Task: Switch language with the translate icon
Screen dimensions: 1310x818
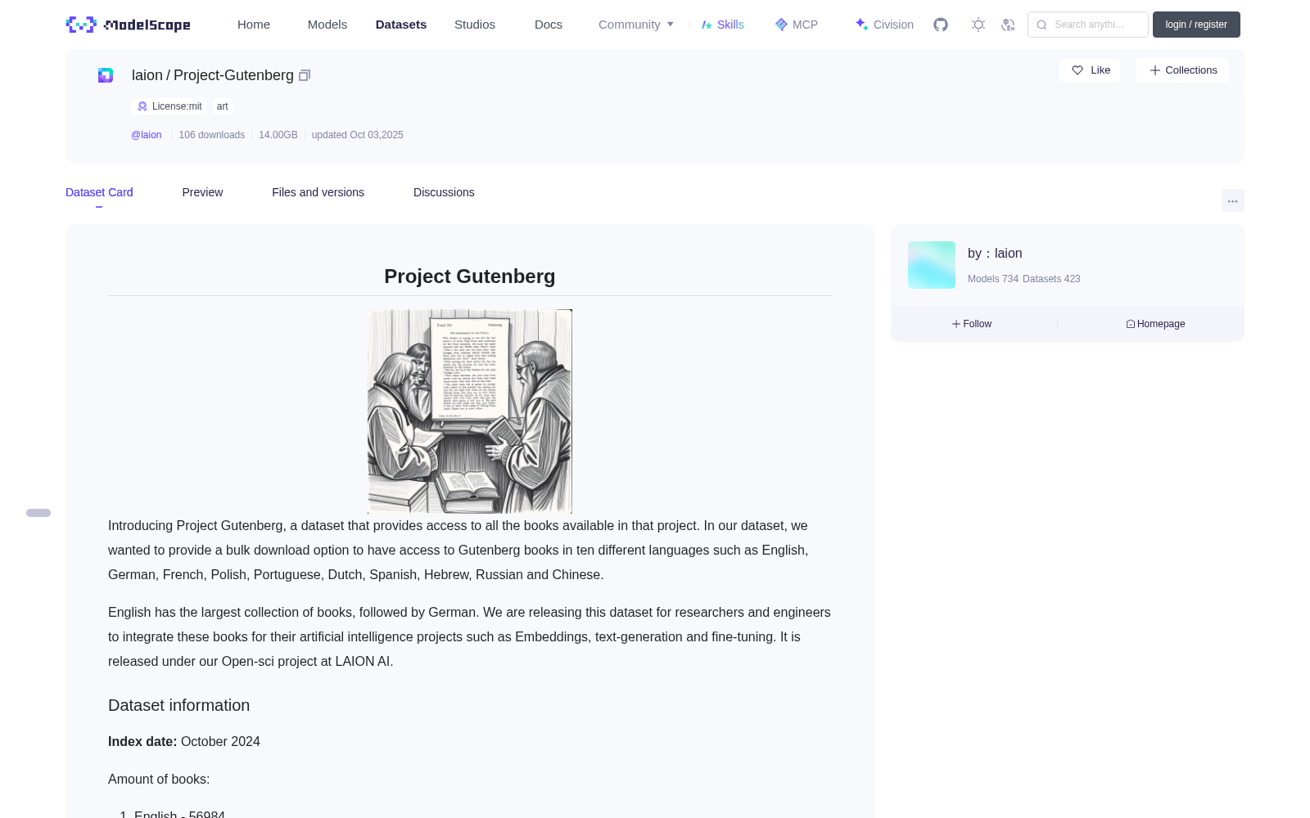Action: [1008, 25]
